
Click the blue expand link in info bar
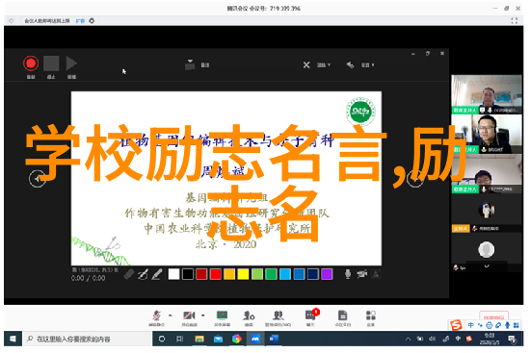[x=80, y=21]
